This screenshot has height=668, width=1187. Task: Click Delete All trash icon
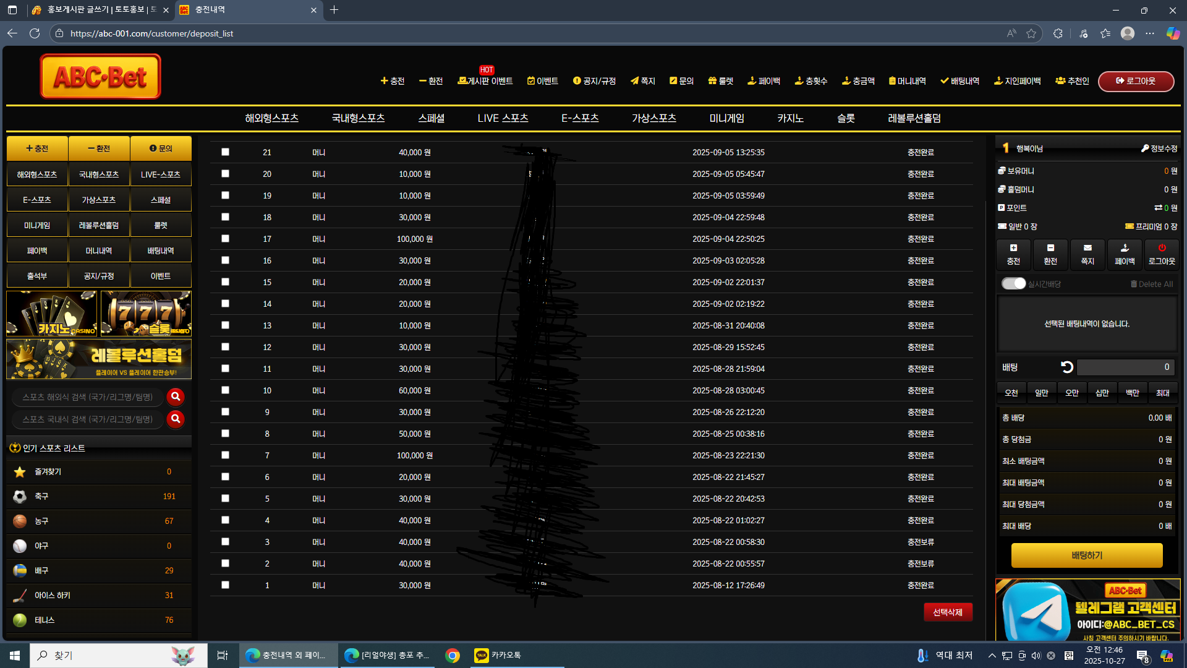pyautogui.click(x=1134, y=284)
